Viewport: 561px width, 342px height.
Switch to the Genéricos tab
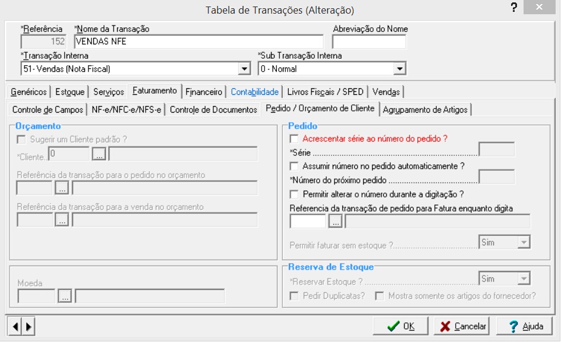pyautogui.click(x=29, y=92)
